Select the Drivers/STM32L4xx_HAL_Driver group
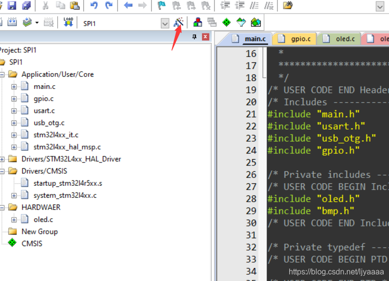This screenshot has width=389, height=281. (71, 159)
